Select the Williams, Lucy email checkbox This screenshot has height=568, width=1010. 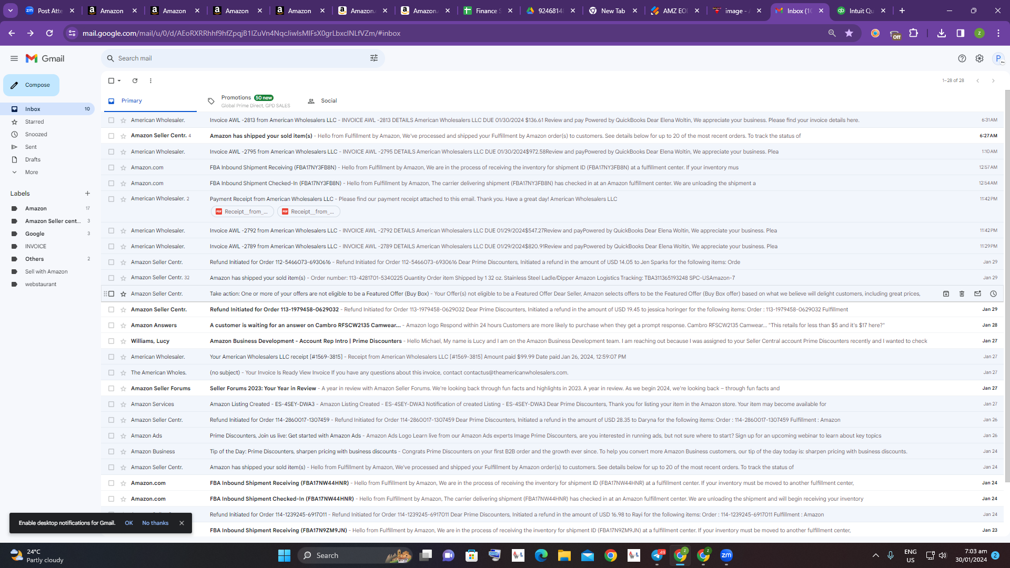click(x=111, y=341)
